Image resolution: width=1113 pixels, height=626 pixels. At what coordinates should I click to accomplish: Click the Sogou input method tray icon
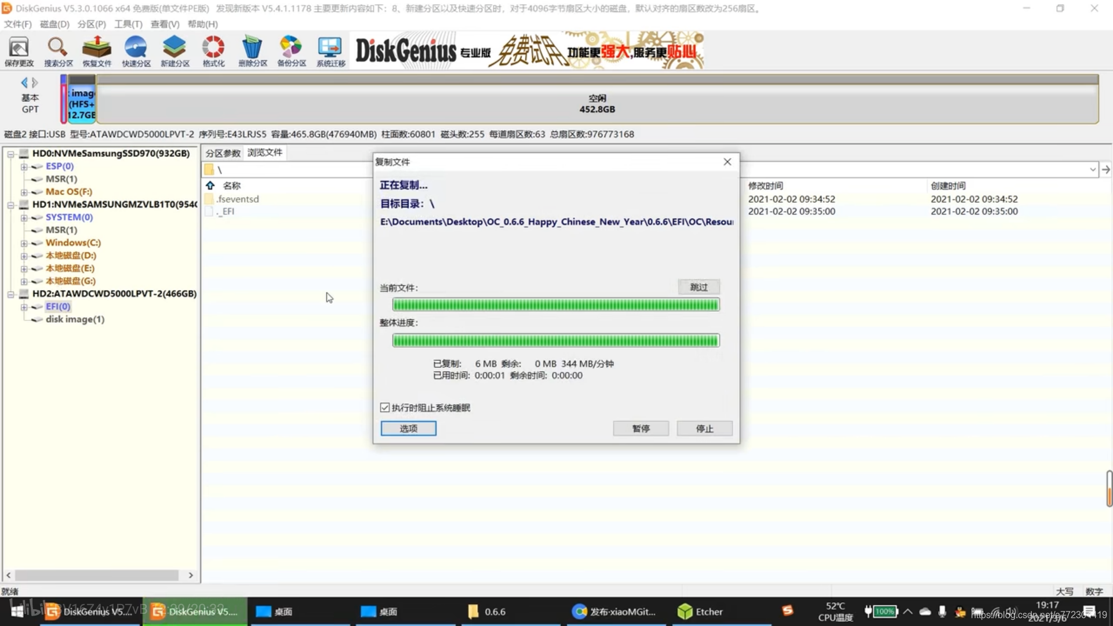[x=787, y=610]
